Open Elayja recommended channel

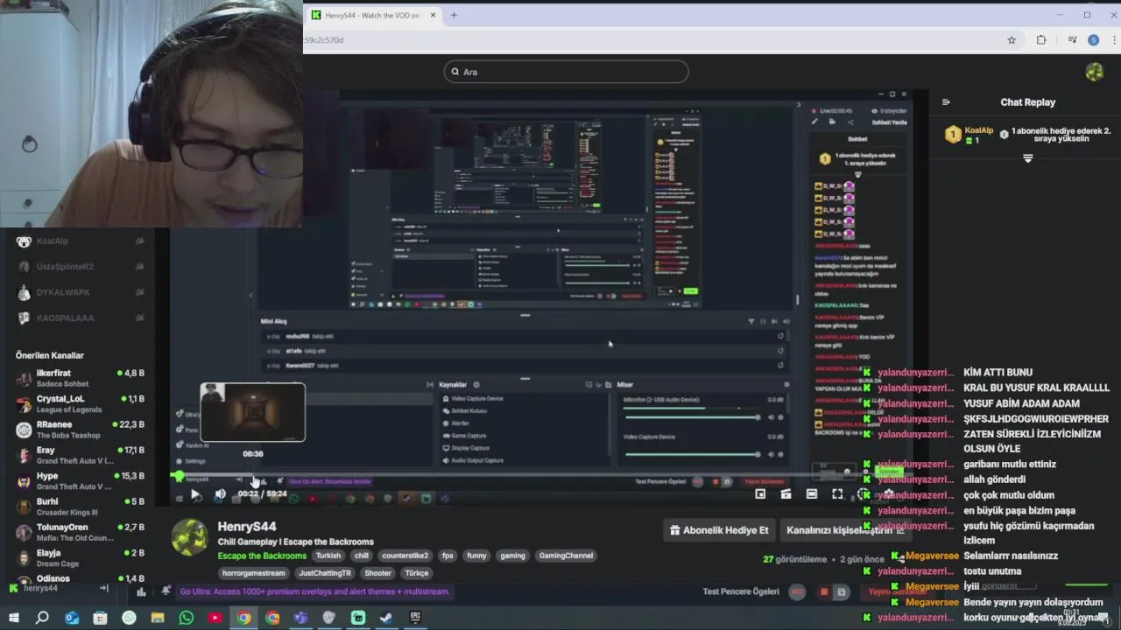(x=79, y=557)
